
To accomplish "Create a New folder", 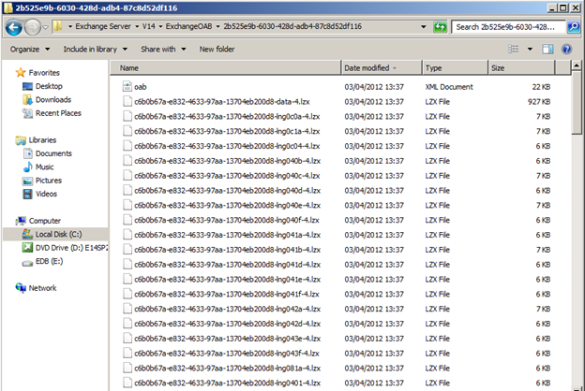I will point(217,50).
